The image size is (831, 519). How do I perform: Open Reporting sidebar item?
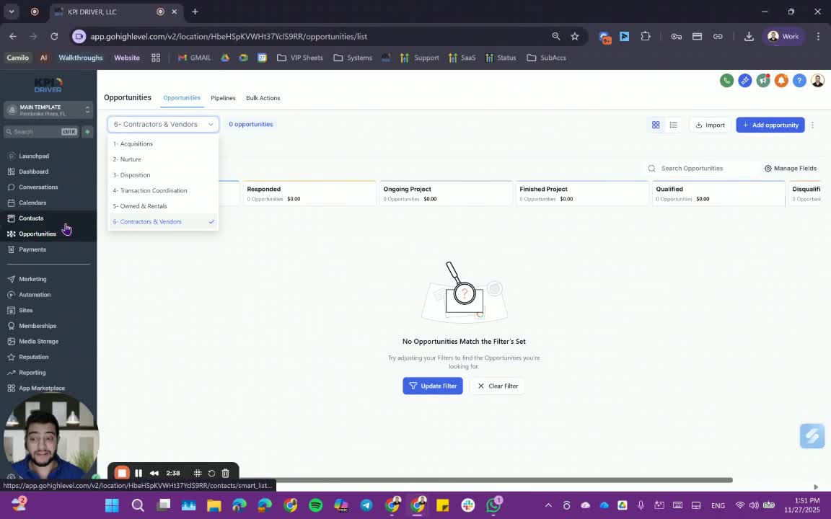pyautogui.click(x=32, y=373)
